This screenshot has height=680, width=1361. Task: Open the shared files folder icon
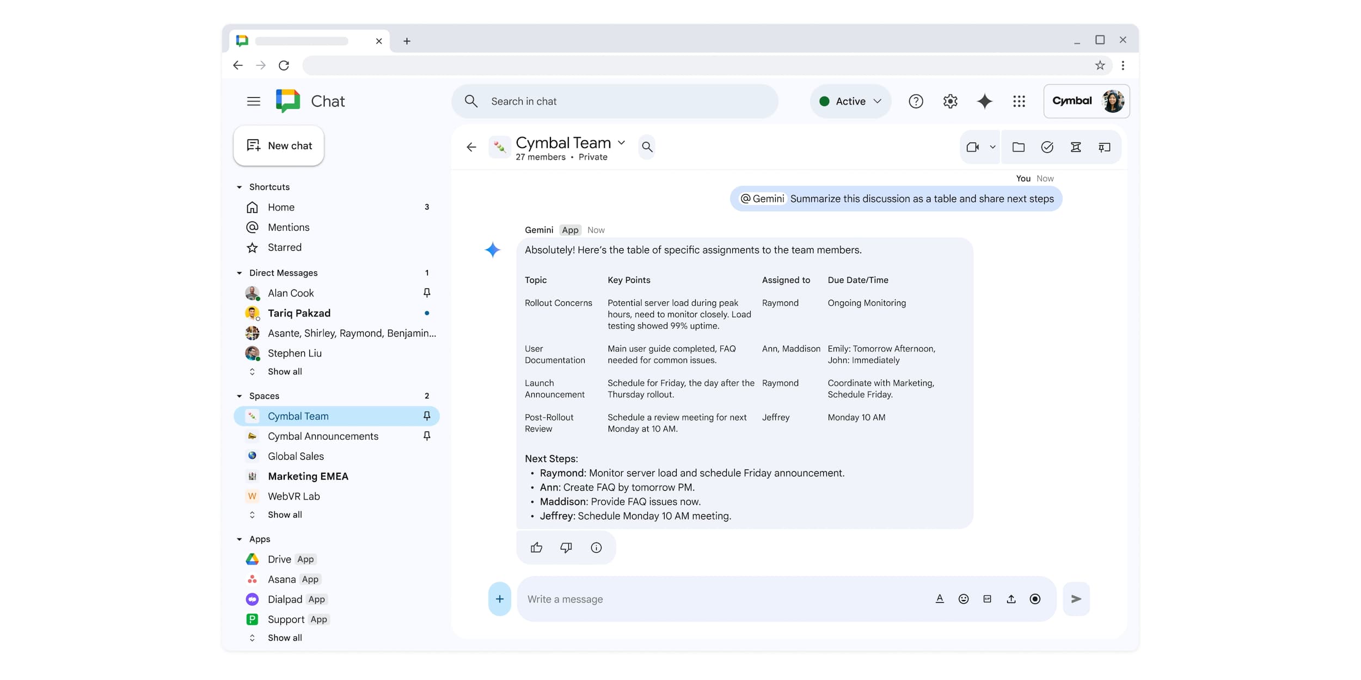[x=1018, y=147]
